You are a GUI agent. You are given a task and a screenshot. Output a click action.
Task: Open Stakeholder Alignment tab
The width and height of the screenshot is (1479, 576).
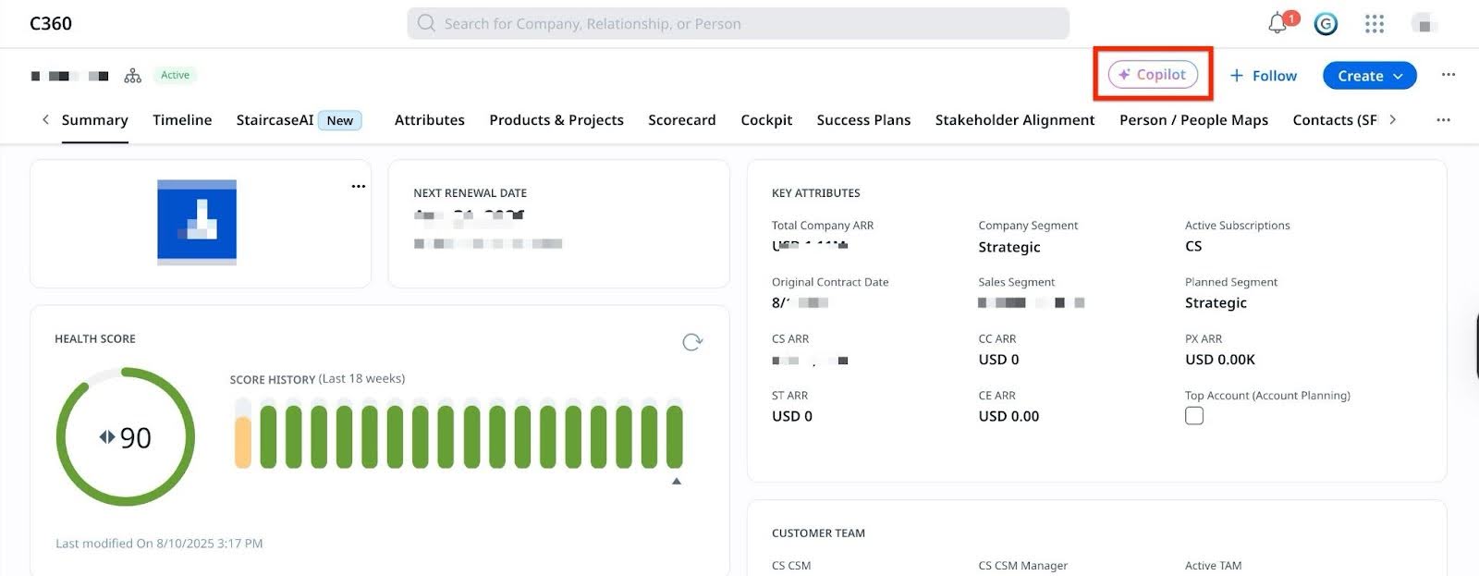(1015, 120)
